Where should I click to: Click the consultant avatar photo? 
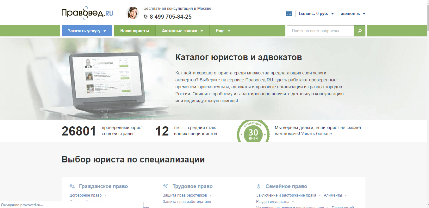(132, 13)
